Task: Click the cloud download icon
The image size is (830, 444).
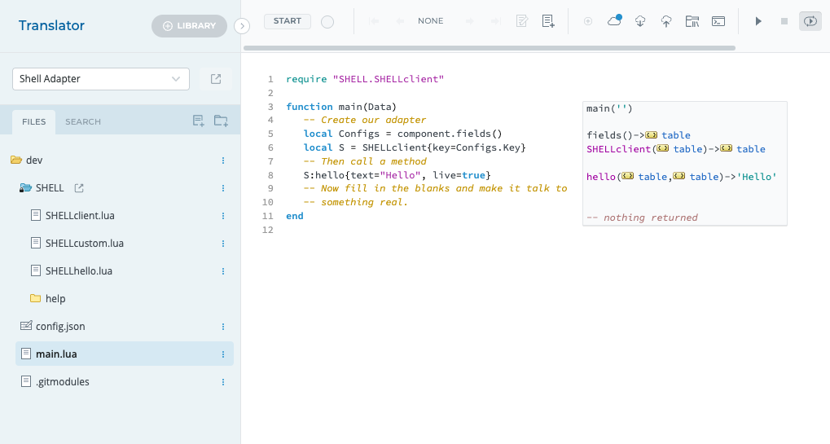Action: pyautogui.click(x=640, y=21)
